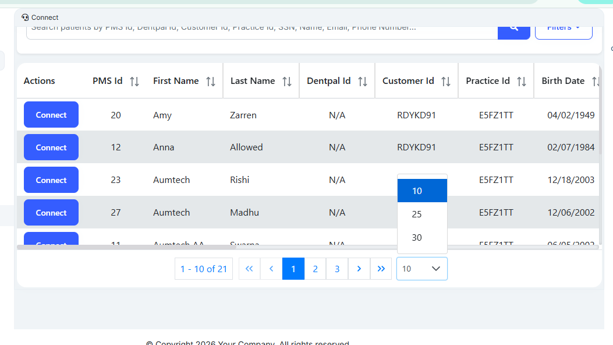Sort by Customer Id sort icon

click(446, 82)
